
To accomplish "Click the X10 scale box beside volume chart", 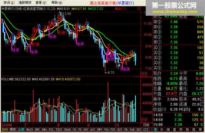I will click(144, 120).
